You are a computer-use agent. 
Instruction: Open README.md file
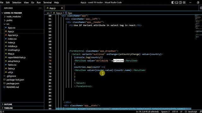click(x=13, y=87)
